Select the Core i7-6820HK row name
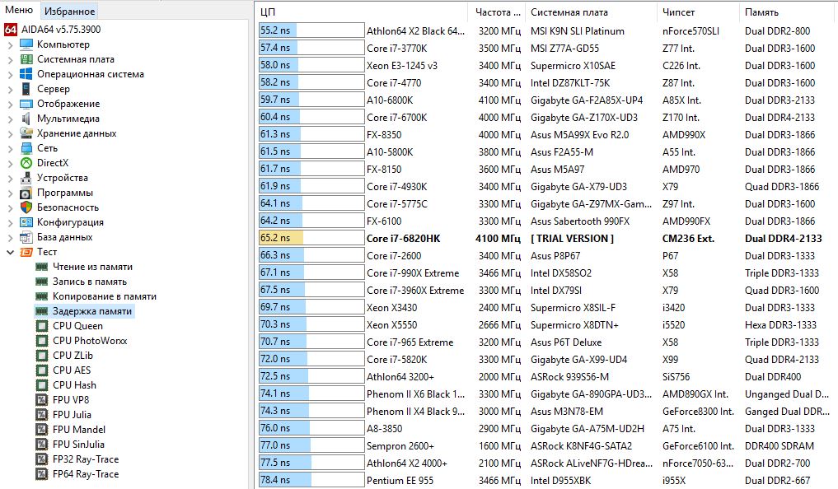838x489 pixels. click(x=404, y=239)
